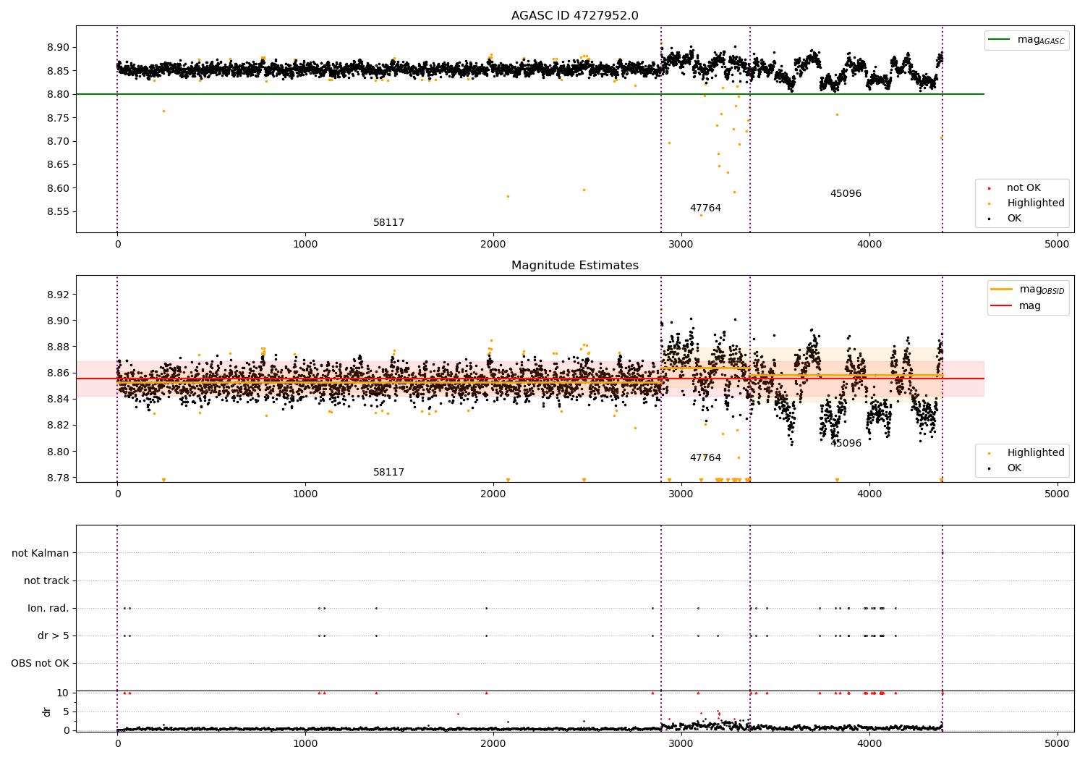1085x760 pixels.
Task: Click the y-axis tick label 8.85
Action: pos(59,71)
